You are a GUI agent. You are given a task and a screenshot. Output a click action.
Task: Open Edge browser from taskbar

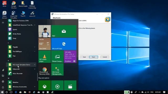pyautogui.click(x=16, y=92)
